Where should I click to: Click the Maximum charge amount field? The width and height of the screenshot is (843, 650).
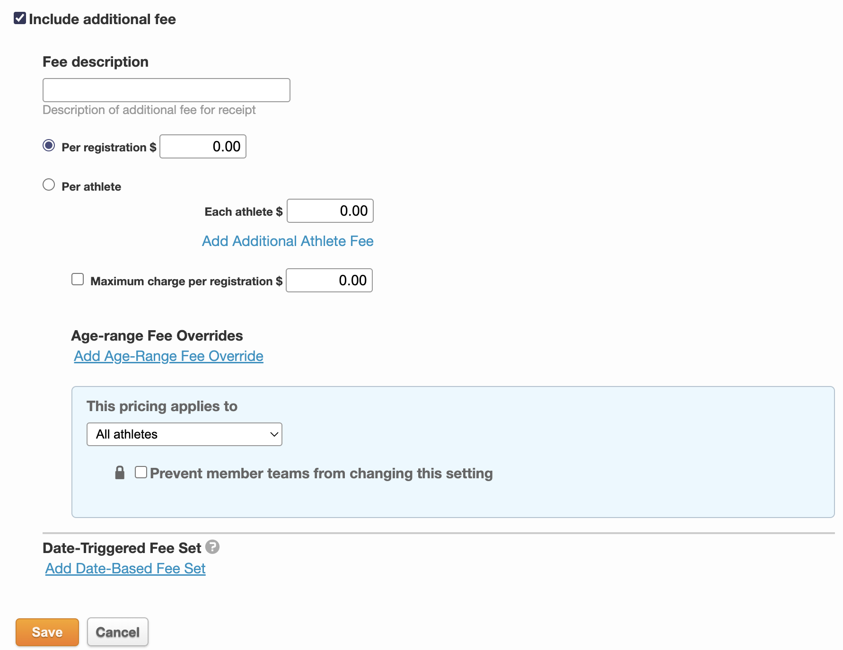tap(329, 281)
